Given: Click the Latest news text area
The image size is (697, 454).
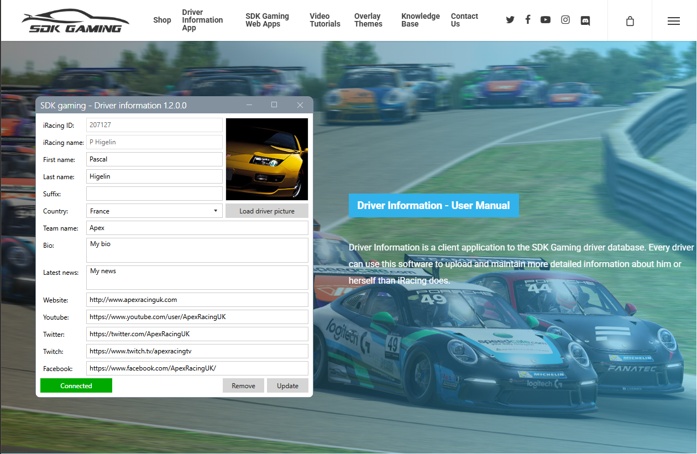Looking at the screenshot, I should coord(197,278).
